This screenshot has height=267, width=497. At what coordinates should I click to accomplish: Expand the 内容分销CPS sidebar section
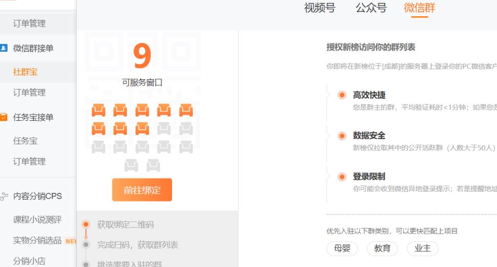(37, 196)
